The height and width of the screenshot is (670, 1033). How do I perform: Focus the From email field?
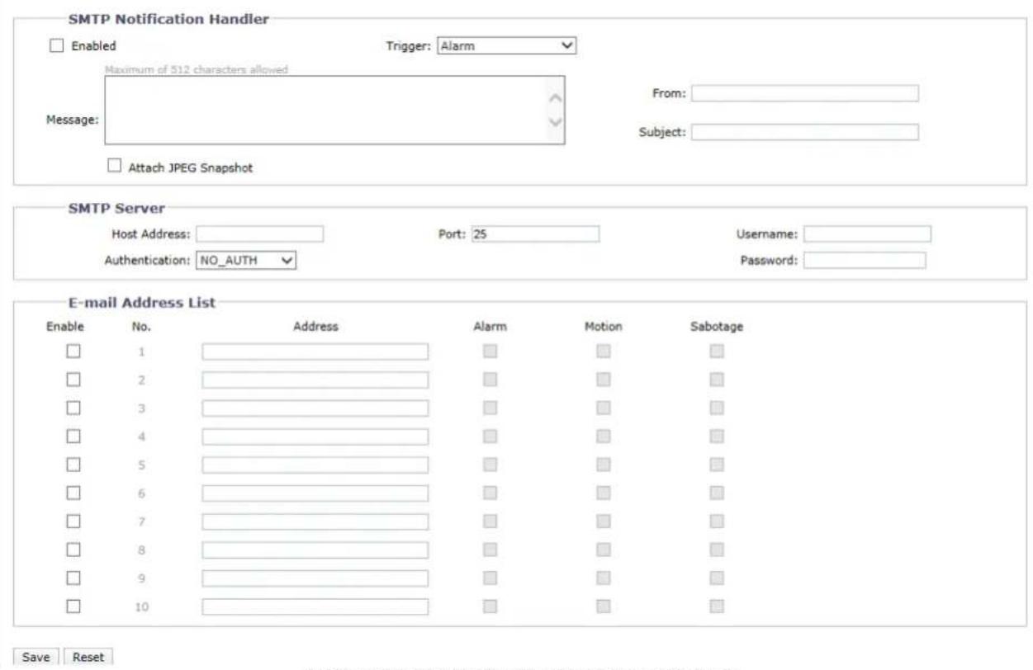click(x=805, y=93)
